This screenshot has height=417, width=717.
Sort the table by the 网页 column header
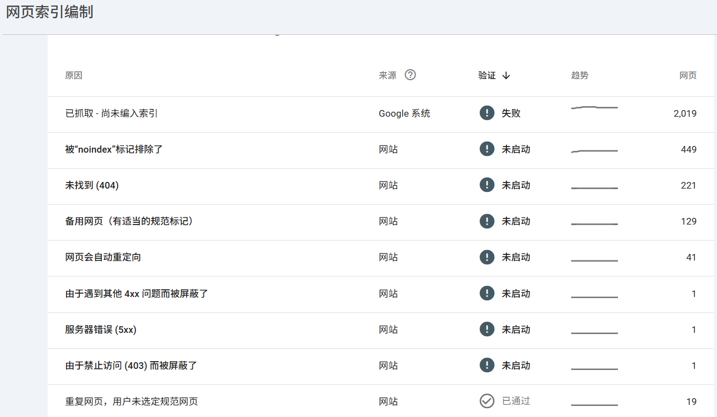coord(688,75)
